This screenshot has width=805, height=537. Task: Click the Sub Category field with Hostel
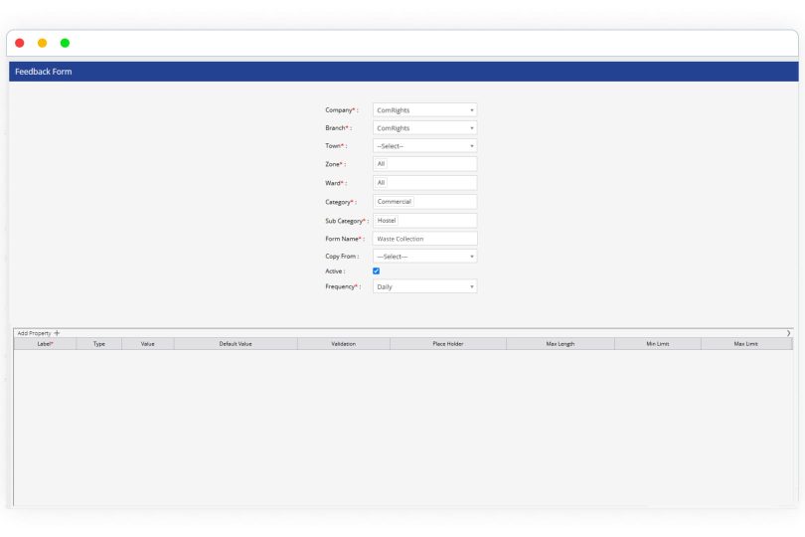tap(424, 220)
